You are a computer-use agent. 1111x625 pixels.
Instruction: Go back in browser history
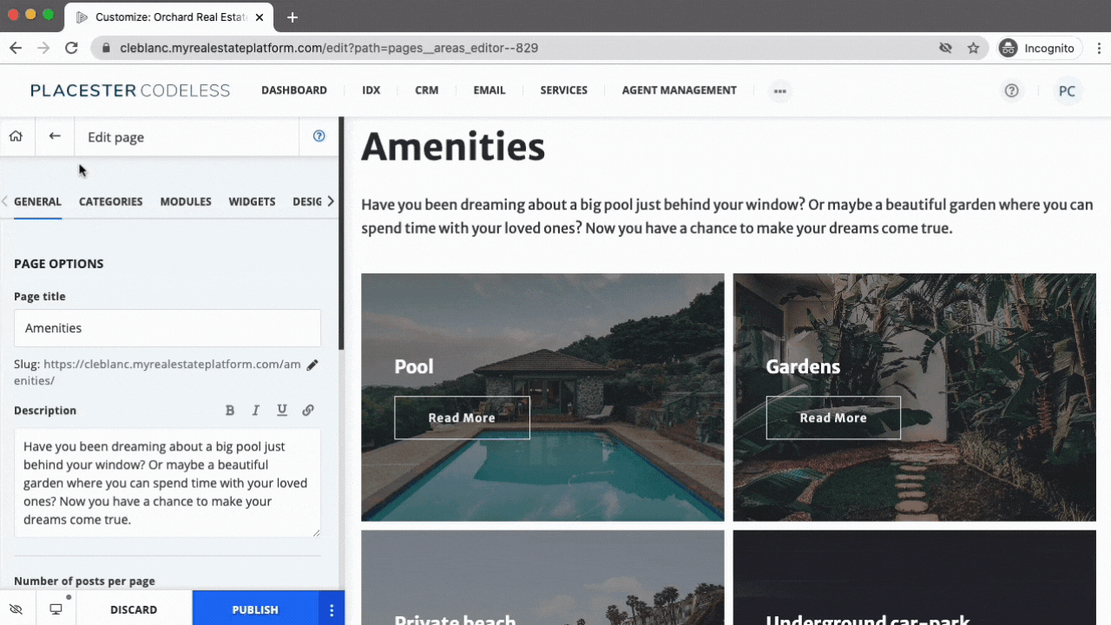[16, 48]
